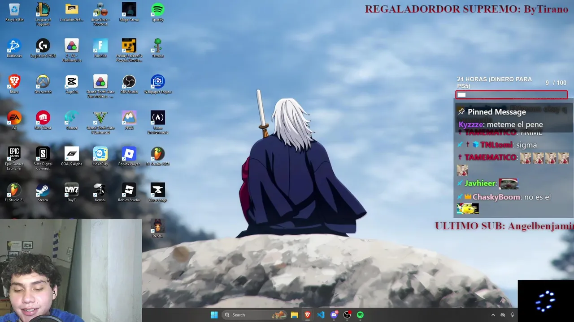Open the Kenshi desktop shortcut
The image size is (574, 322).
click(100, 193)
